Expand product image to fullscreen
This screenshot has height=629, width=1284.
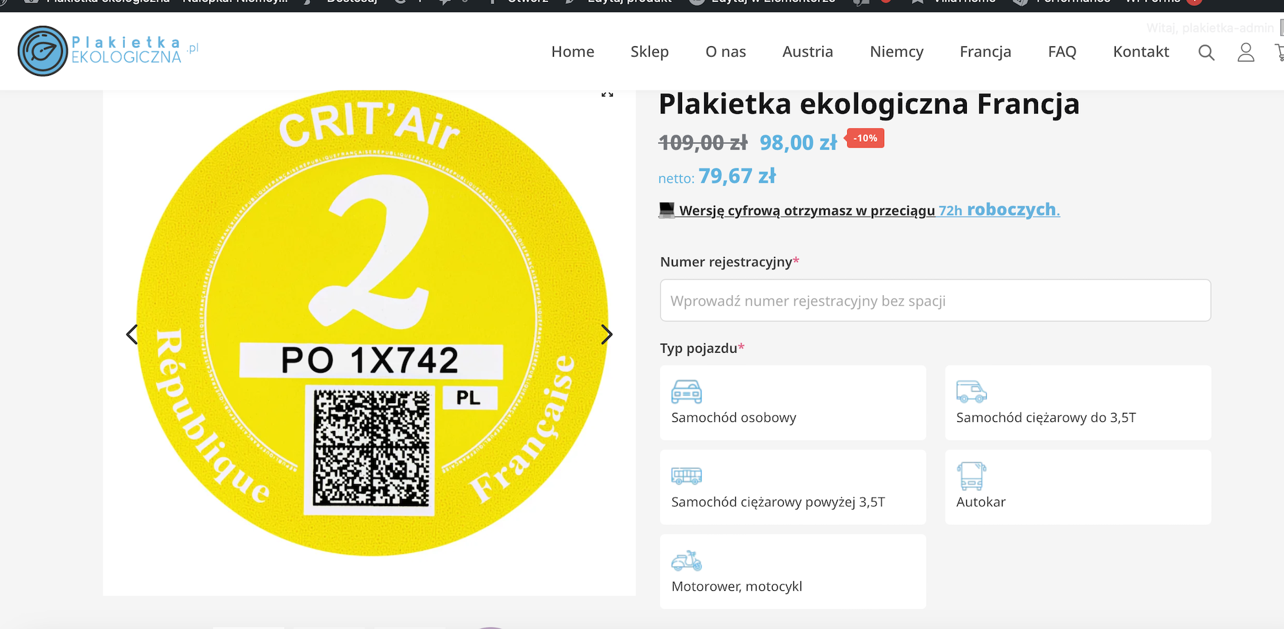point(607,94)
